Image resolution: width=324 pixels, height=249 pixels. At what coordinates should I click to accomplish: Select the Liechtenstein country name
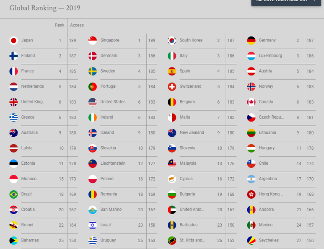[113, 163]
